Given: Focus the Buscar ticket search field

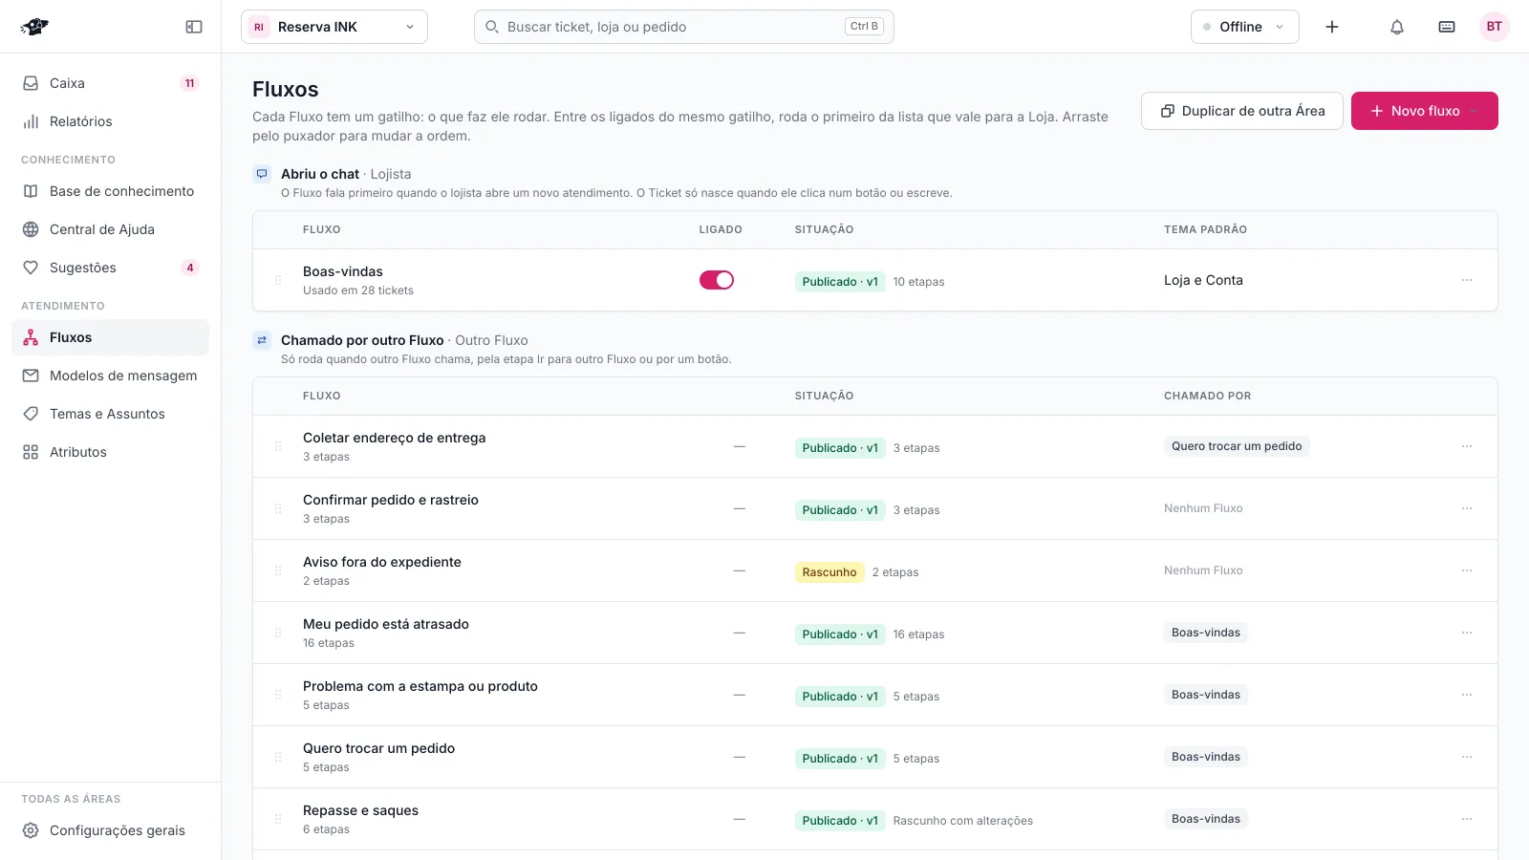Looking at the screenshot, I should [x=684, y=27].
